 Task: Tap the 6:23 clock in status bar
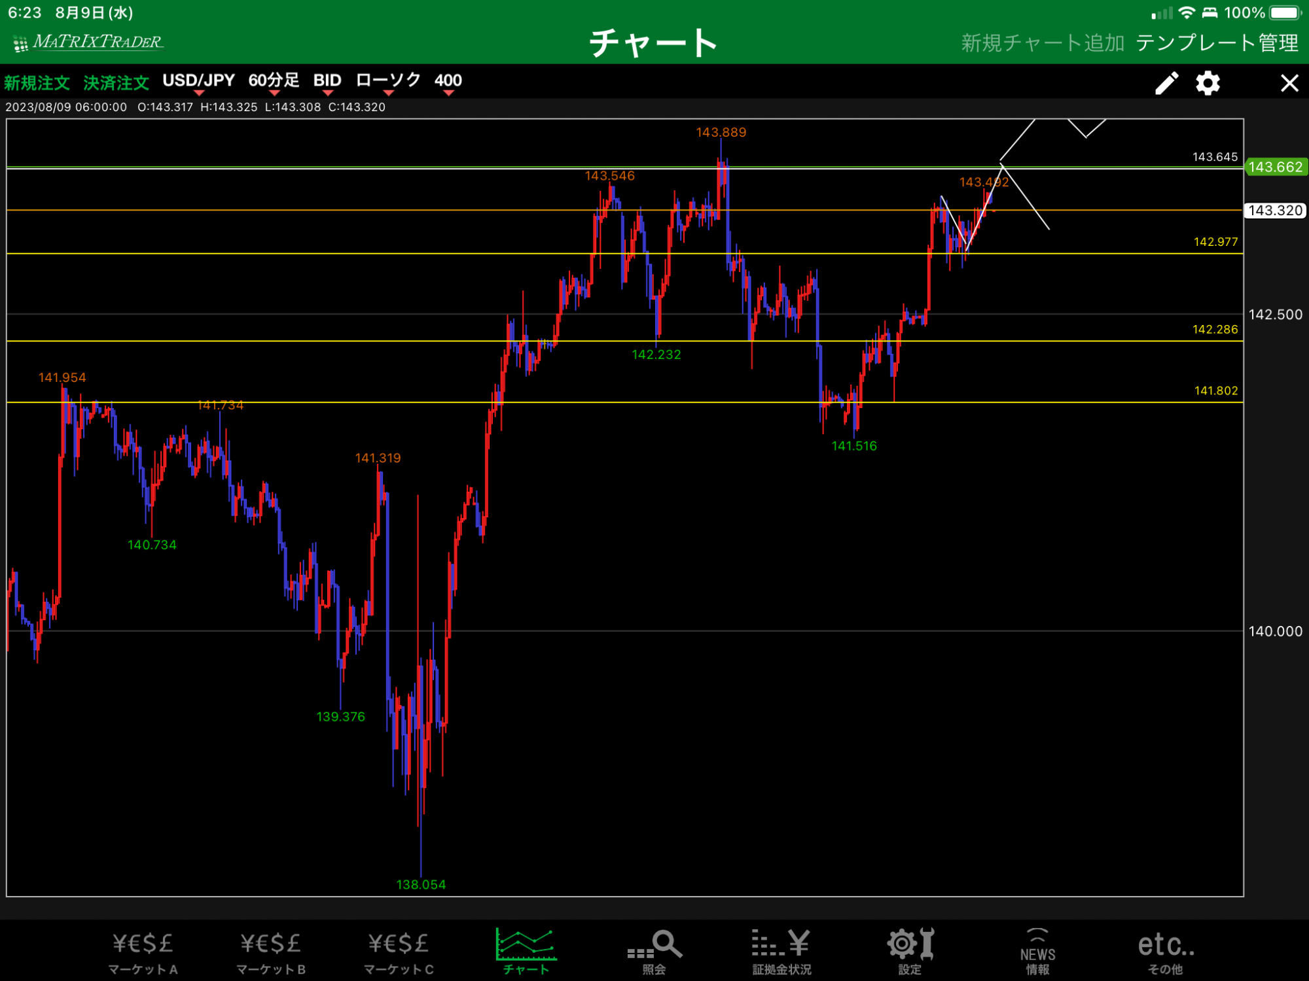pos(24,12)
